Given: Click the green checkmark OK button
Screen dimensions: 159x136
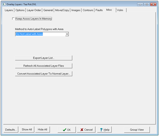Looking at the screenshot, I should (67, 130).
